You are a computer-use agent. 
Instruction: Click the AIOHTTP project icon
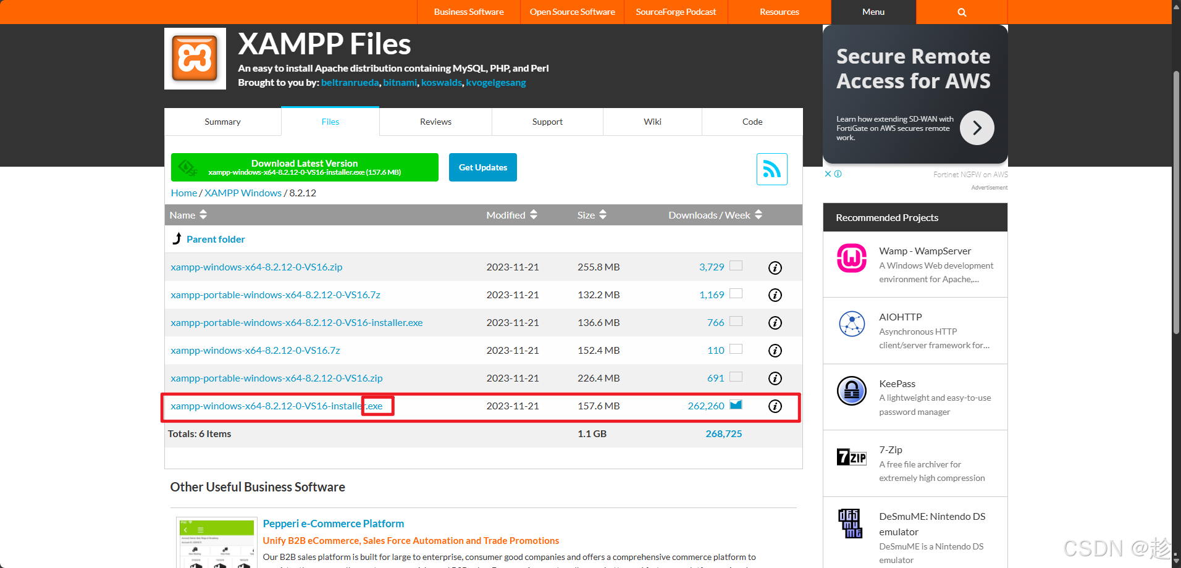tap(852, 324)
